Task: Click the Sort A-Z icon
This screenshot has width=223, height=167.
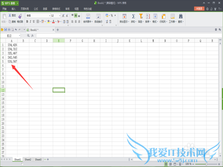Action: 148,16
